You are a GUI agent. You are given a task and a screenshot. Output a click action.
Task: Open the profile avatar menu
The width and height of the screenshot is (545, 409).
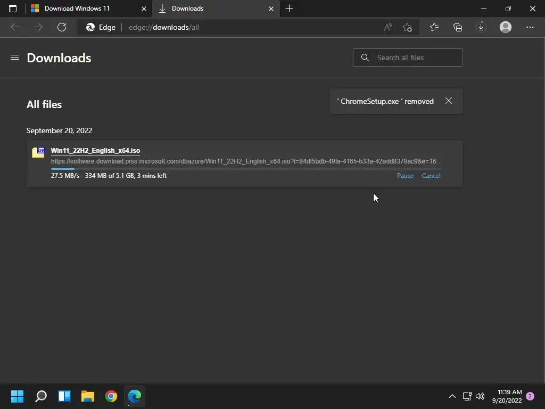(x=506, y=27)
